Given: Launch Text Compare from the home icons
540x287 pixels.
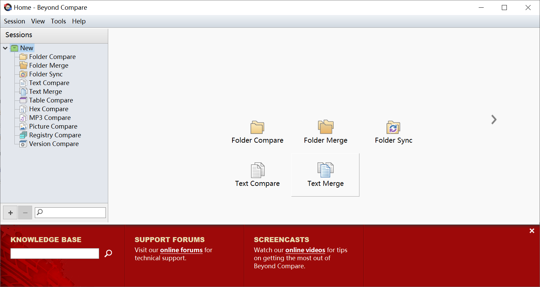Looking at the screenshot, I should click(x=257, y=175).
